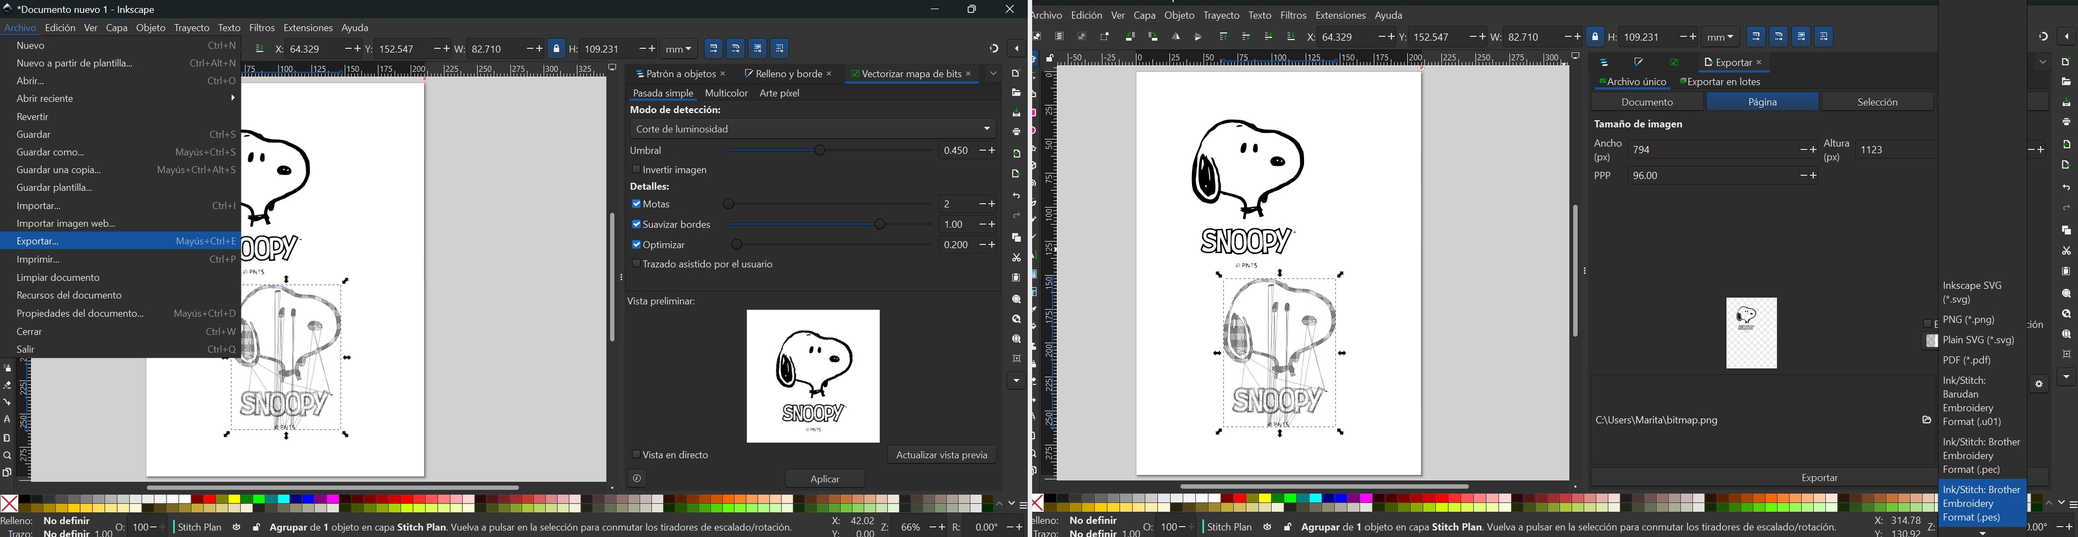Click open folder icon in right window command bar

click(2066, 82)
